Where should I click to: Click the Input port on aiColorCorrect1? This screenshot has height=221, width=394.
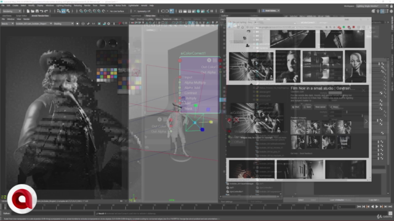coord(180,77)
